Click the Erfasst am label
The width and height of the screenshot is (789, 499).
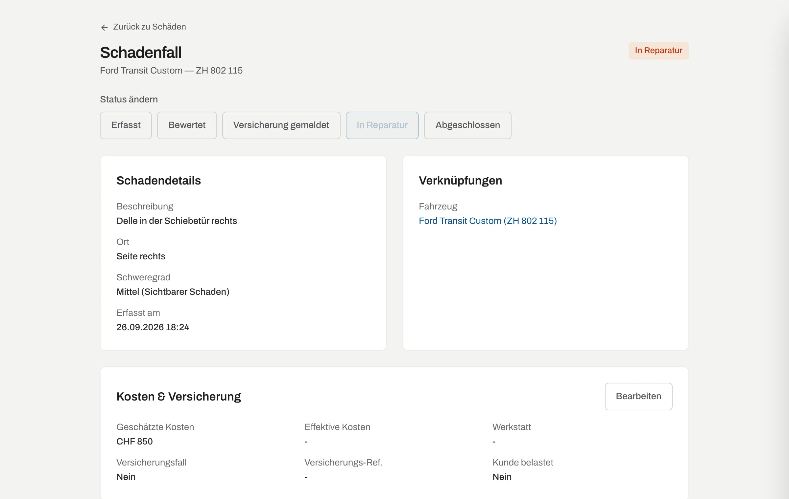[x=138, y=313]
